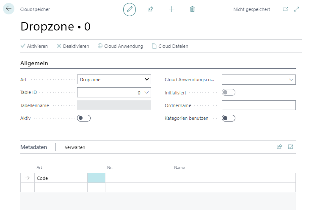Toggle the Kategorien benutzen switch
This screenshot has height=210, width=320.
(x=229, y=118)
